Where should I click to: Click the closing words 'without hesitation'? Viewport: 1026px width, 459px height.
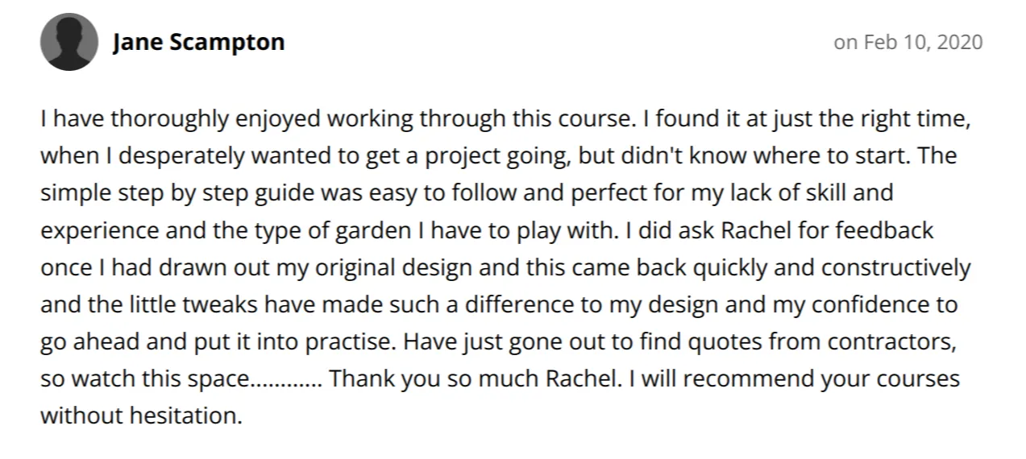coord(140,416)
